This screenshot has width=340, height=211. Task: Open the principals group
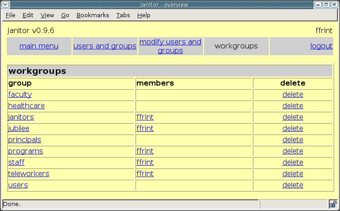[24, 140]
